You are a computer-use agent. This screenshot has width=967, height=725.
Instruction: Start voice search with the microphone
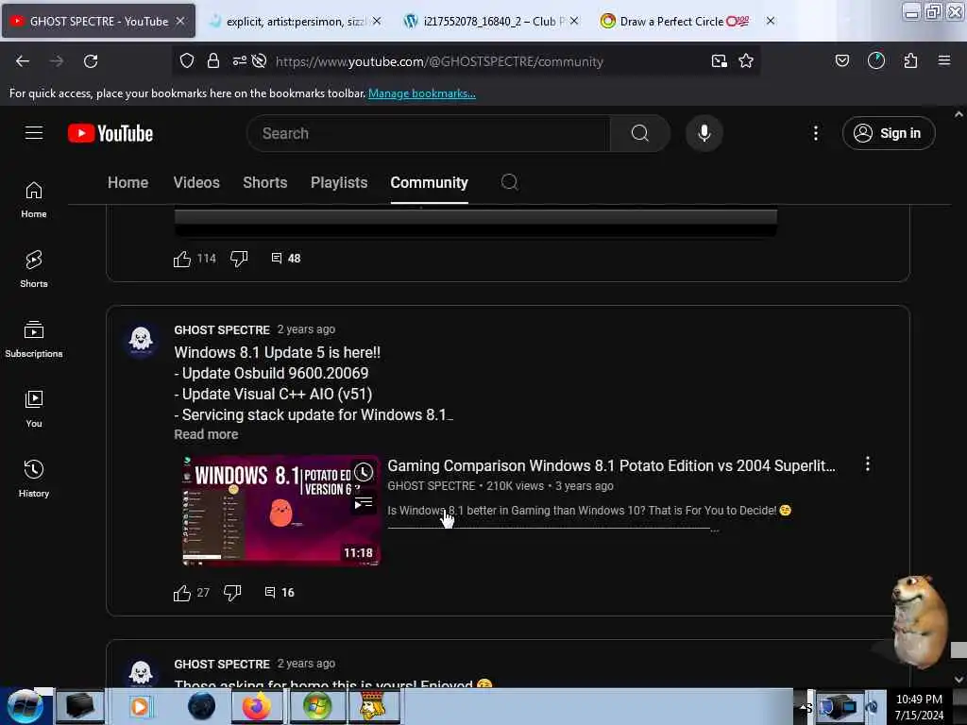click(704, 133)
